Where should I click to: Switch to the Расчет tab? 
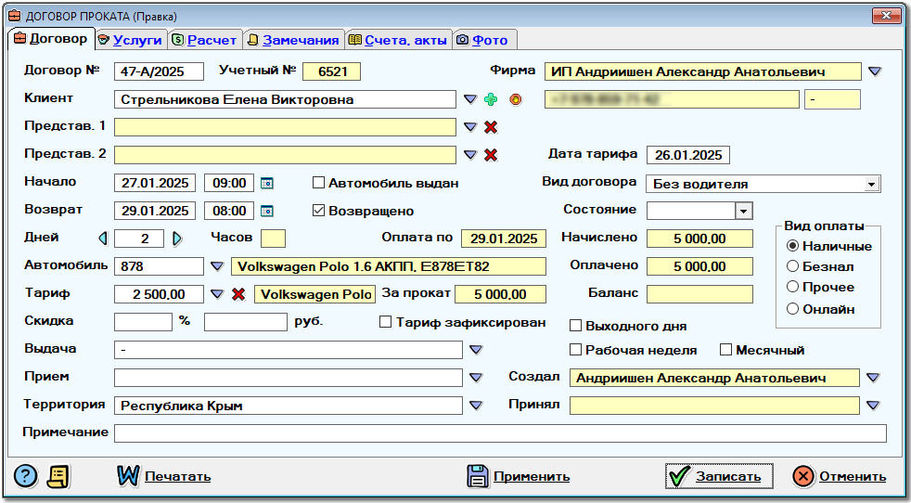coord(205,40)
